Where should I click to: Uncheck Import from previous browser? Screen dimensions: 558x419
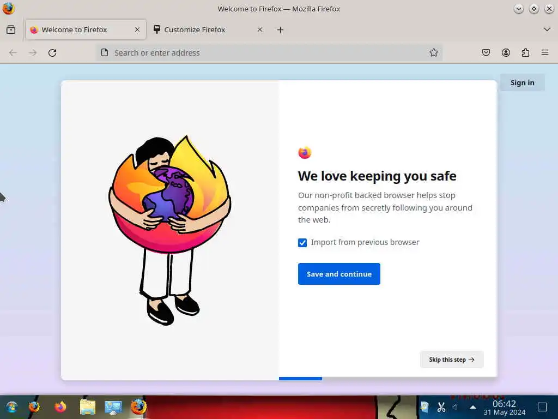[x=302, y=243]
